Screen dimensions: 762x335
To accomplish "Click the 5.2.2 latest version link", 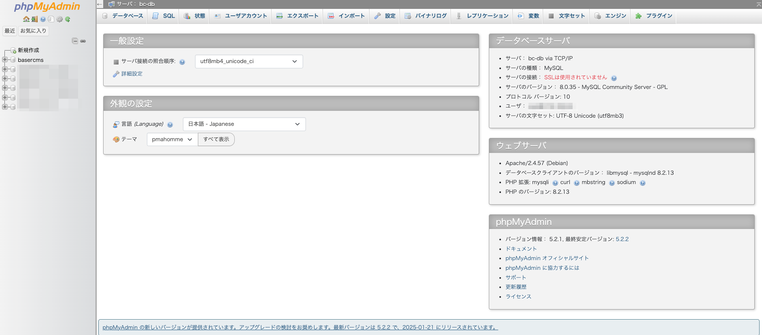I will click(622, 239).
